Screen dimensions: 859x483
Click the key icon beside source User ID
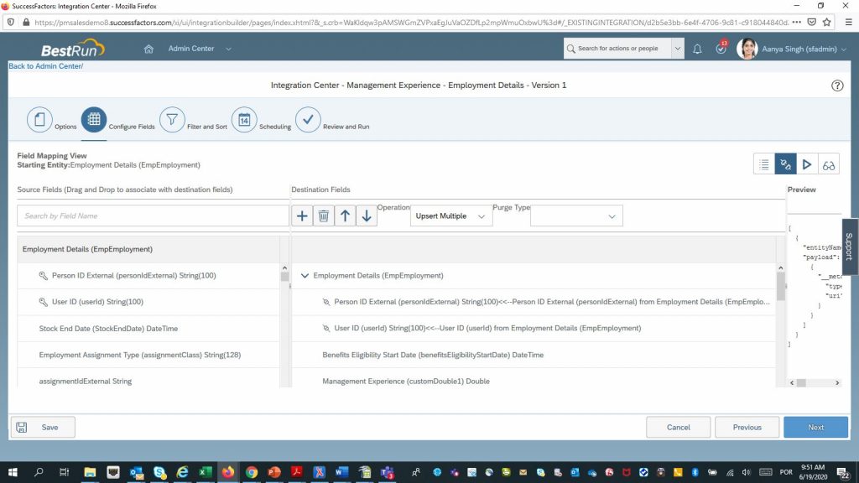coord(44,302)
